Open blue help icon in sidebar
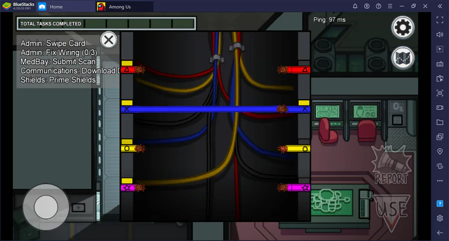This screenshot has height=241, width=449. pyautogui.click(x=440, y=204)
